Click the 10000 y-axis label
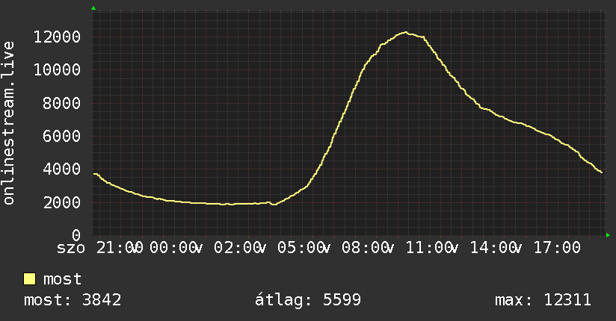616x321 pixels. (57, 70)
